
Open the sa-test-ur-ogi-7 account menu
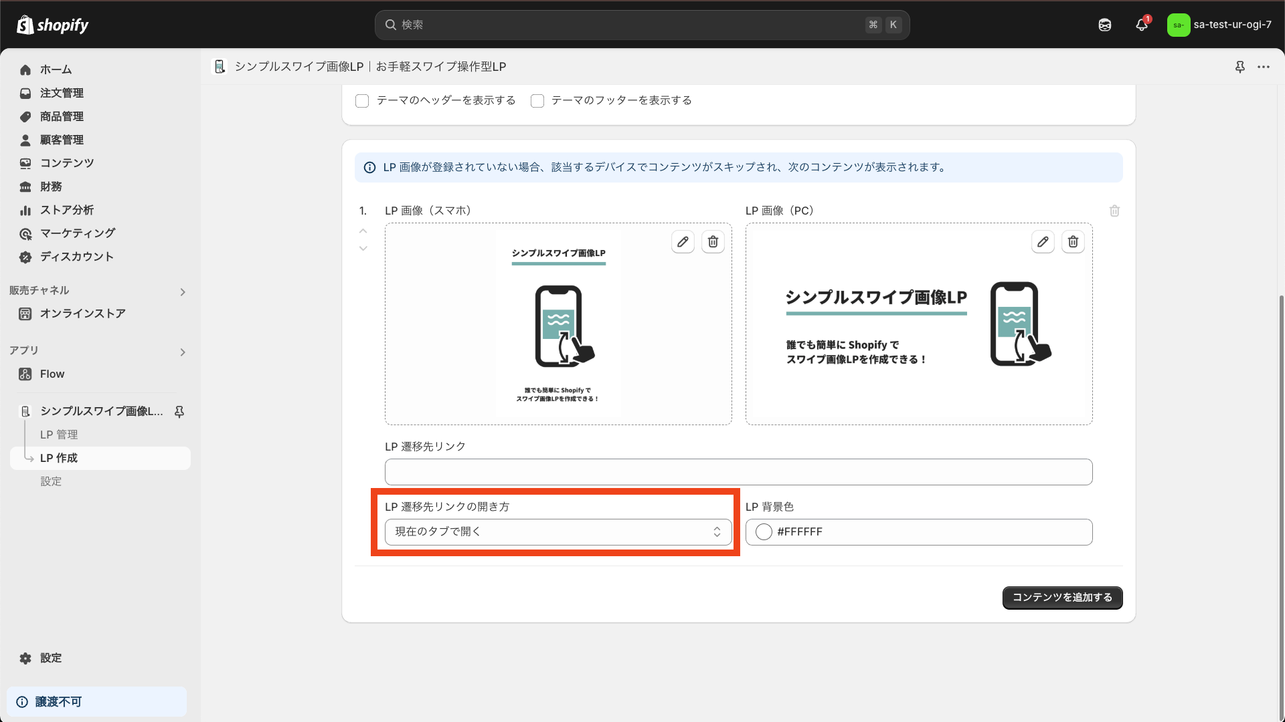click(x=1219, y=25)
